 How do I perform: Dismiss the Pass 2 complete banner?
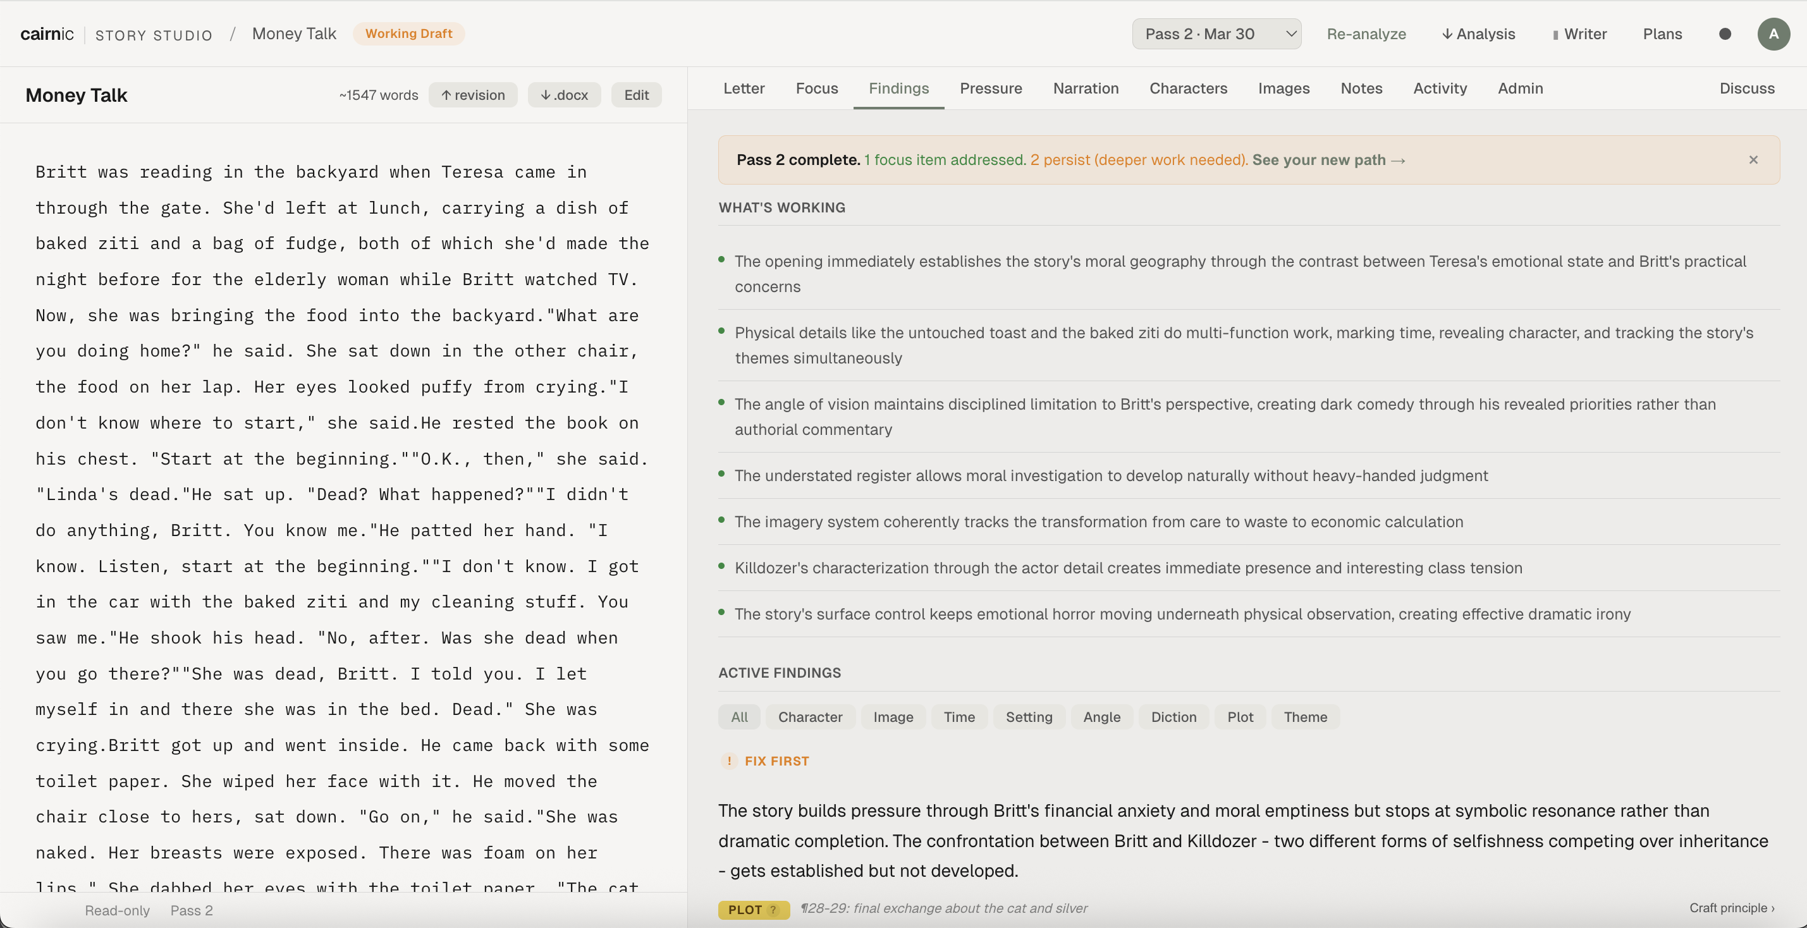coord(1753,160)
